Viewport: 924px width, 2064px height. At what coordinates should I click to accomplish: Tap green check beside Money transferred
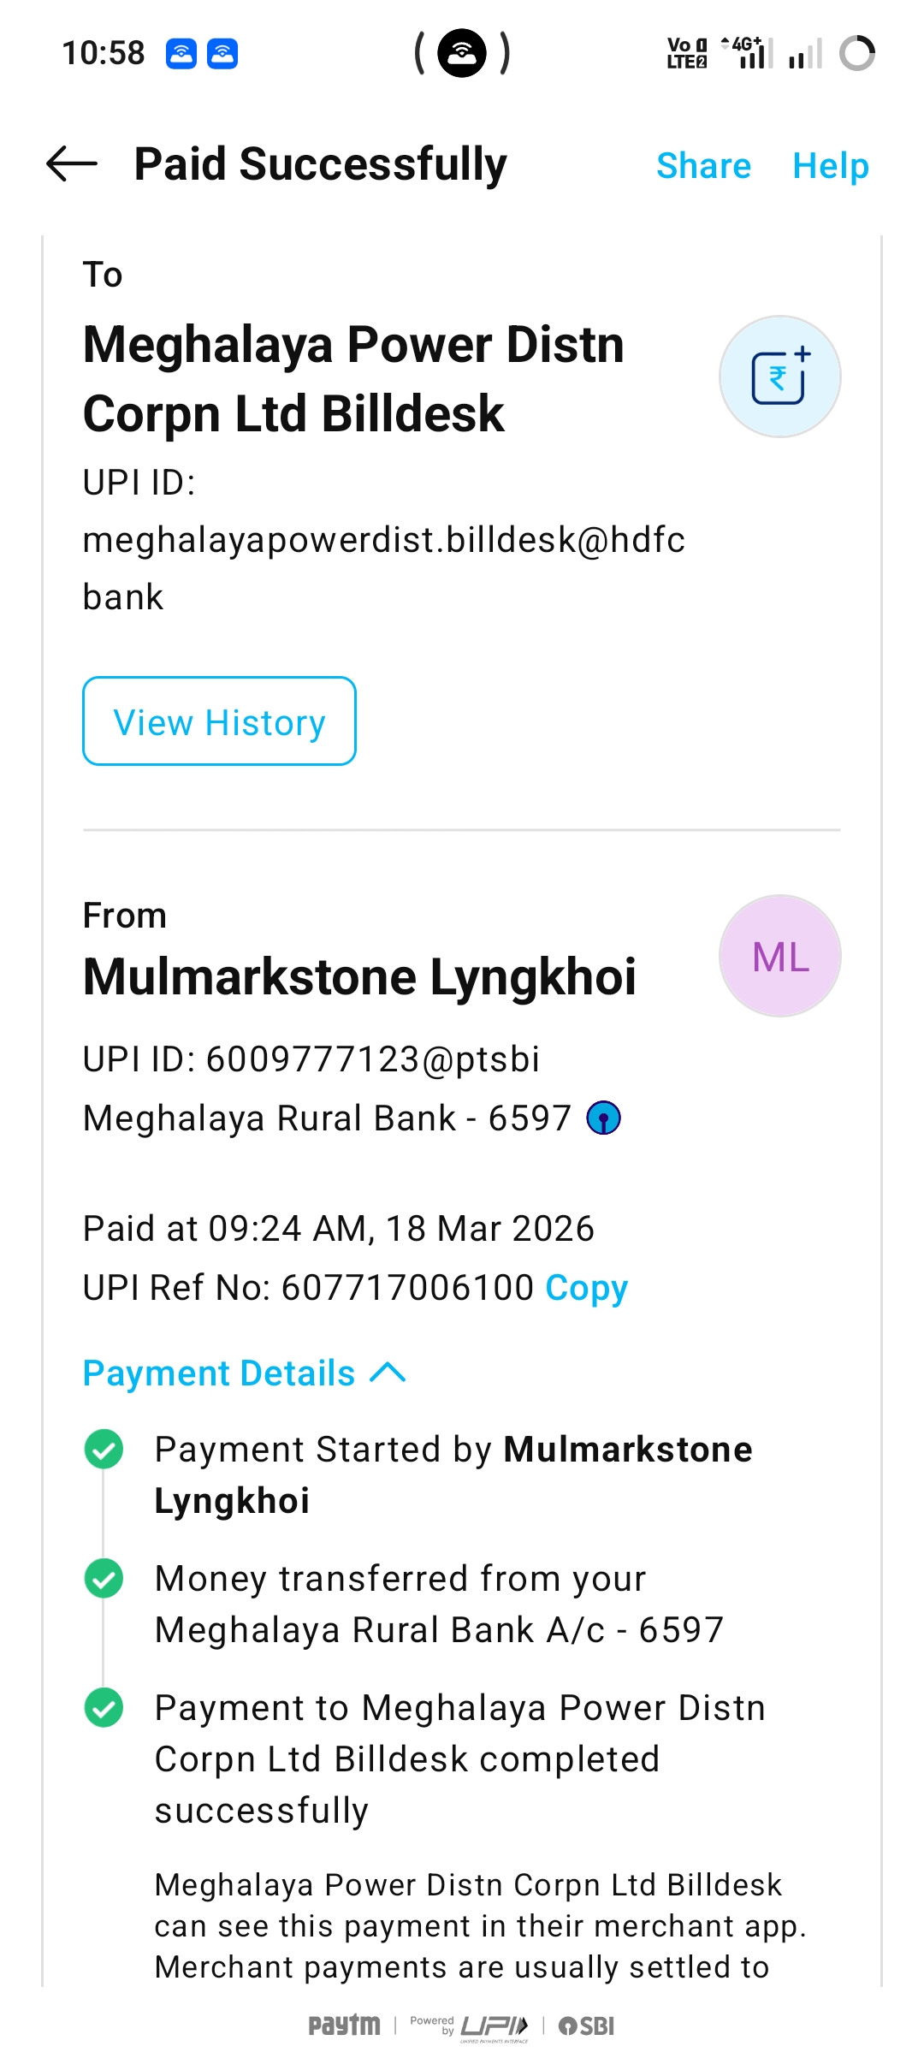[104, 1579]
